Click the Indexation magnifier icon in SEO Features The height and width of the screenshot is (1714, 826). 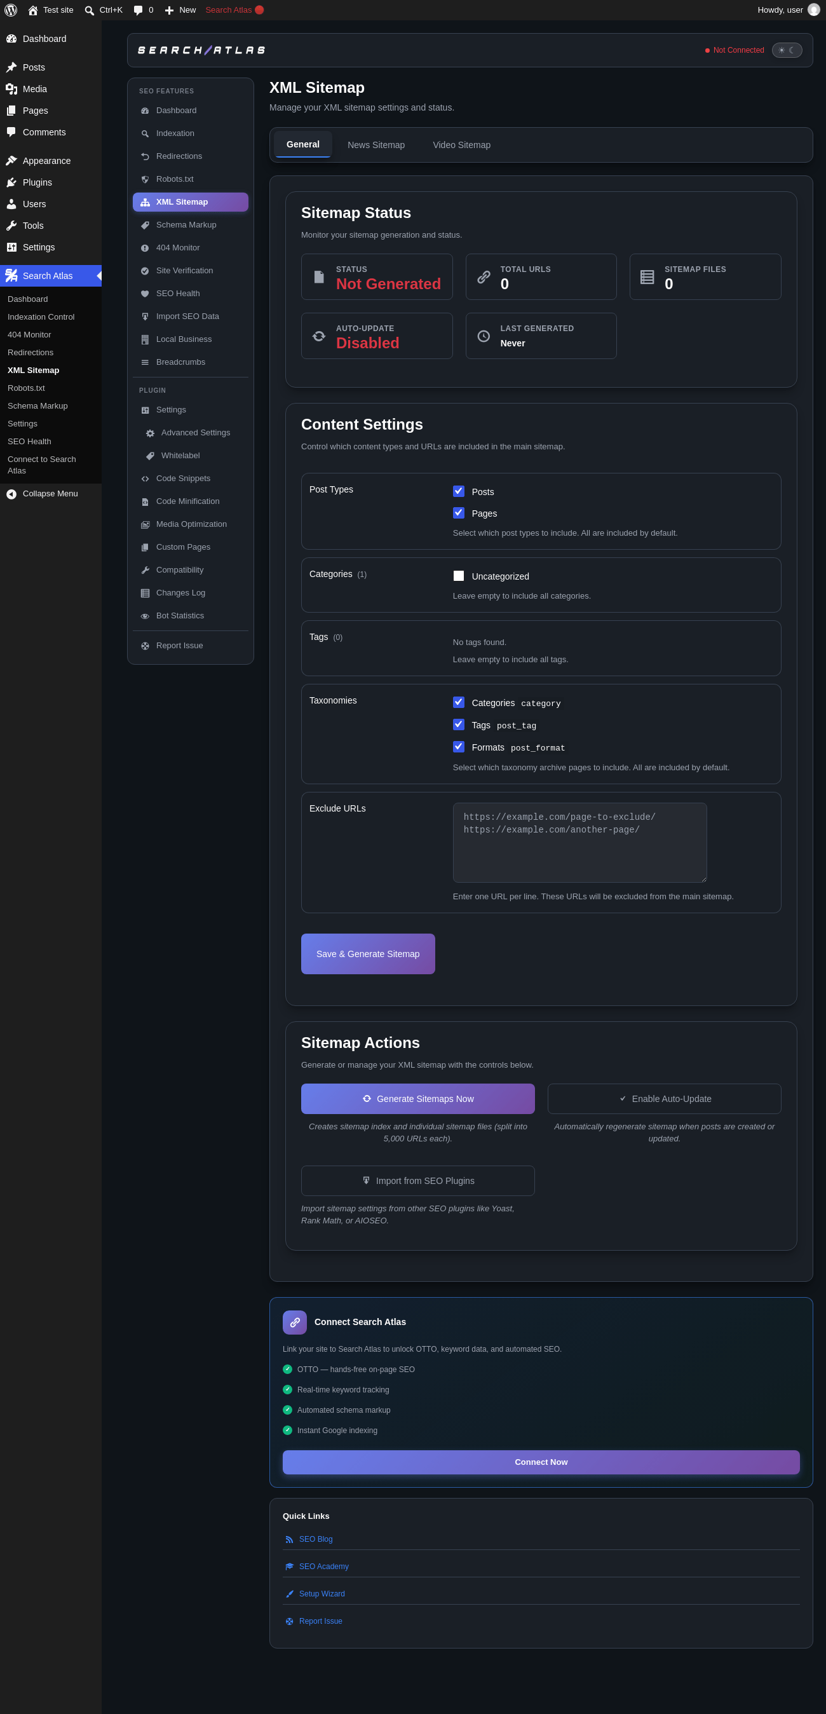point(145,133)
